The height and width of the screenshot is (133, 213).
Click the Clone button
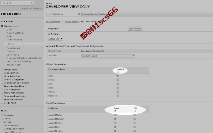pyautogui.click(x=87, y=14)
